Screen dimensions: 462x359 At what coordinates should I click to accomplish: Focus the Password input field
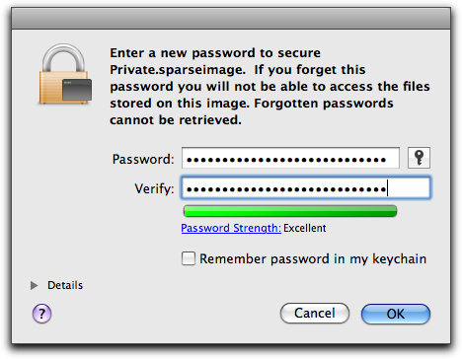point(290,158)
